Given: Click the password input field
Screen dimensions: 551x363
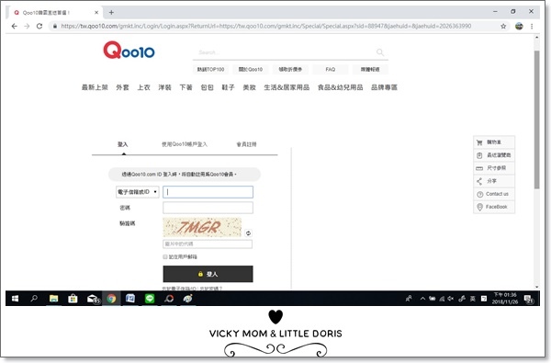Looking at the screenshot, I should (x=208, y=208).
